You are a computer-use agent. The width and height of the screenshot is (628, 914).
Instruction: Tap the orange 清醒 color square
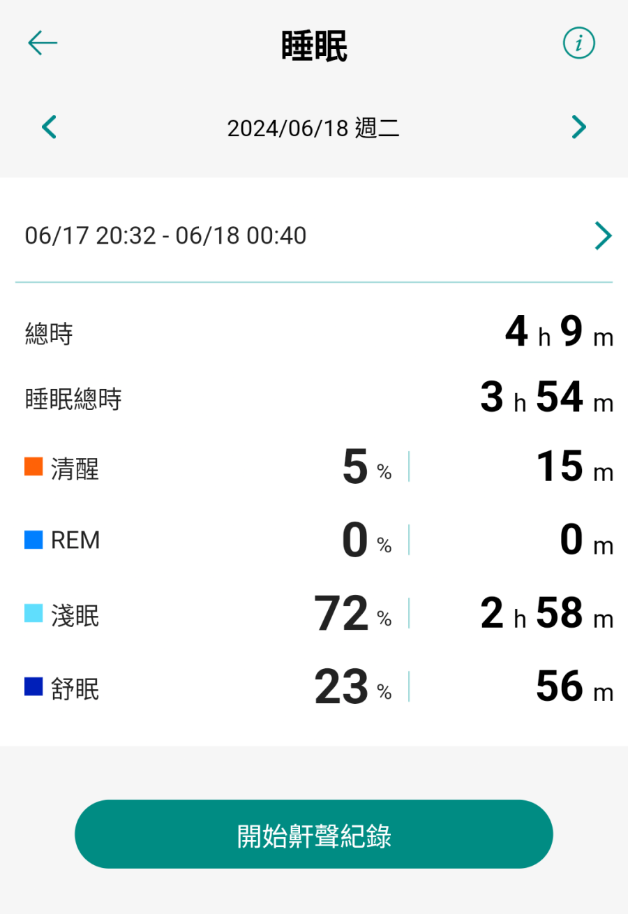(x=33, y=466)
